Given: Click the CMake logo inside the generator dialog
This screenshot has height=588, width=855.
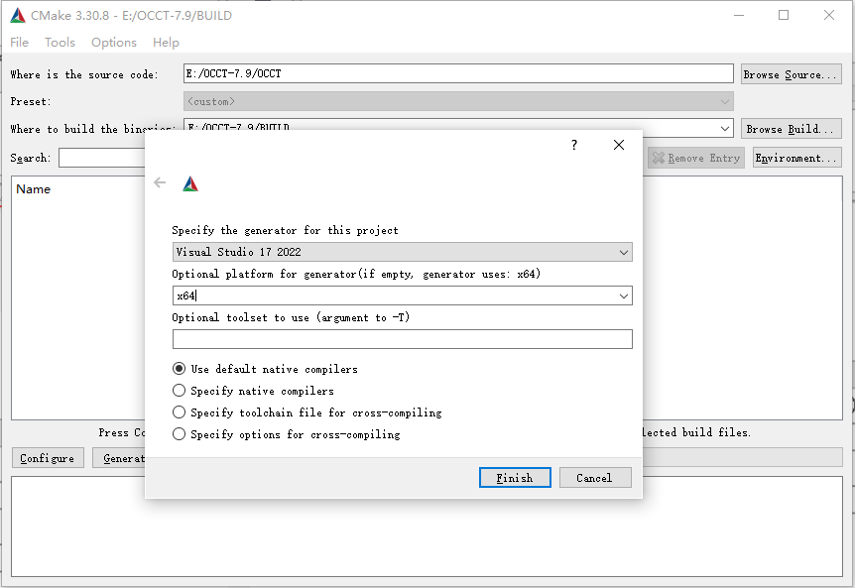Looking at the screenshot, I should point(190,184).
